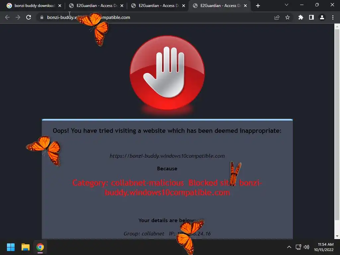Minimize the Chrome window
Image resolution: width=340 pixels, height=255 pixels.
point(301,5)
